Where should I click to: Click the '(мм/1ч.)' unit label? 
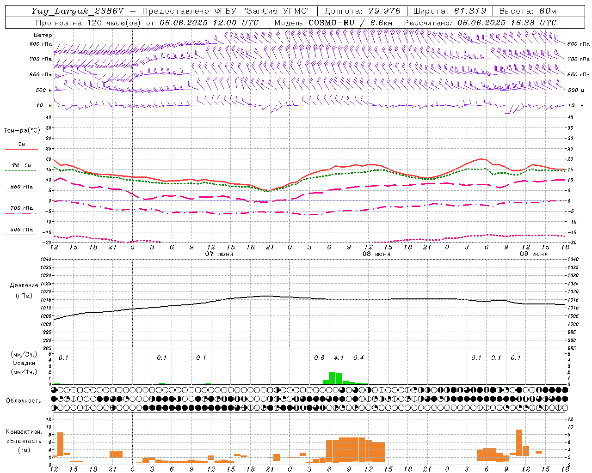coord(24,372)
